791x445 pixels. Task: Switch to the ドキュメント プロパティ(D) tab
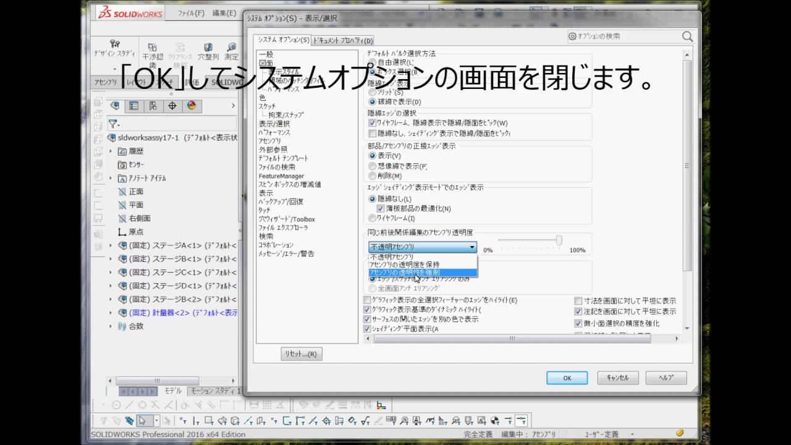(x=343, y=41)
